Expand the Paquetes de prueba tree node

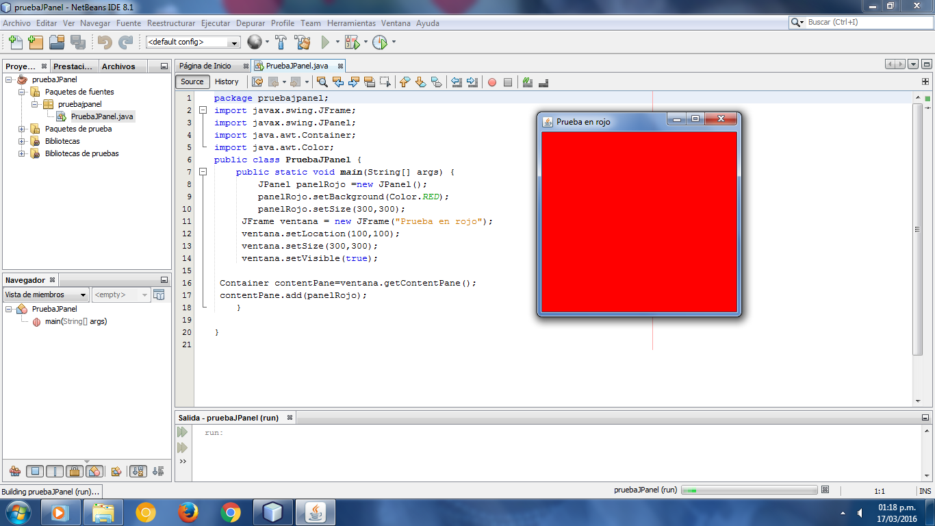(x=22, y=129)
